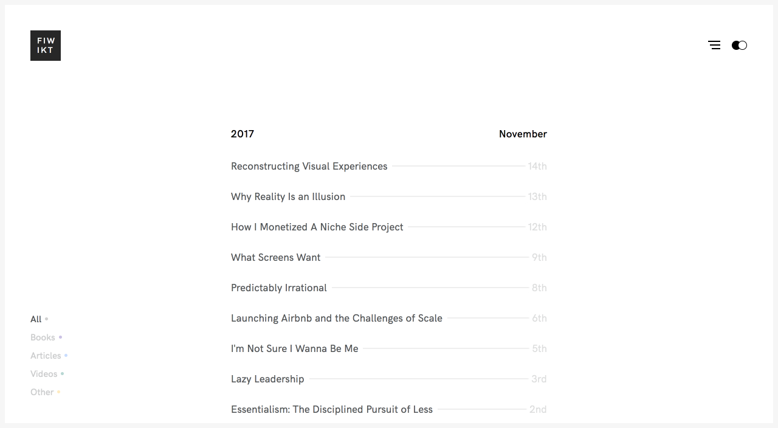Toggle the dark/light theme switch

point(739,45)
